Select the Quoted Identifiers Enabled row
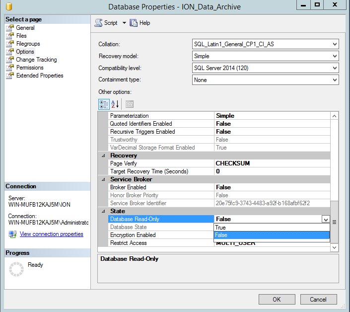 pos(219,124)
